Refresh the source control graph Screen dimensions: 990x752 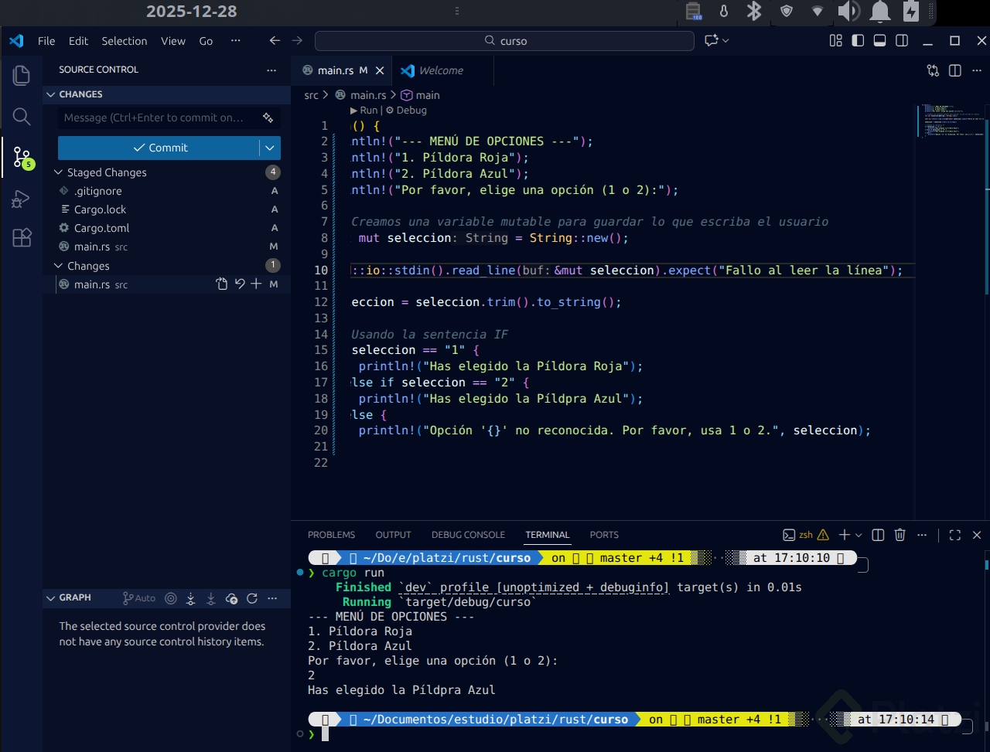coord(251,598)
